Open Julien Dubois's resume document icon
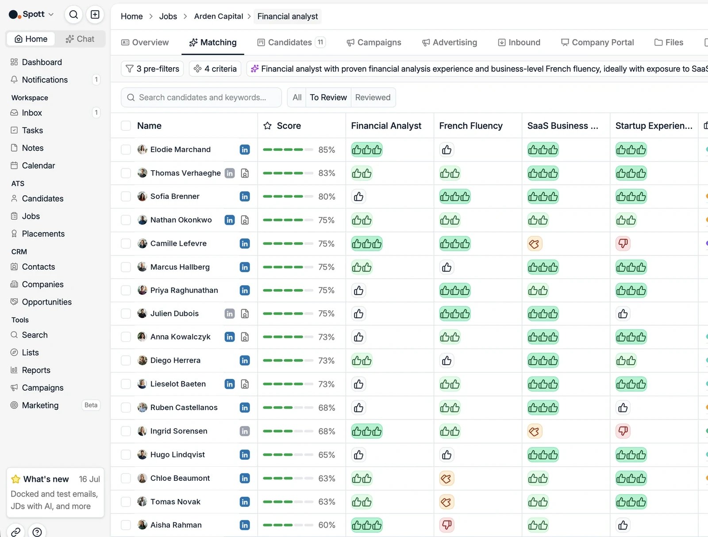The width and height of the screenshot is (708, 537). pyautogui.click(x=245, y=314)
